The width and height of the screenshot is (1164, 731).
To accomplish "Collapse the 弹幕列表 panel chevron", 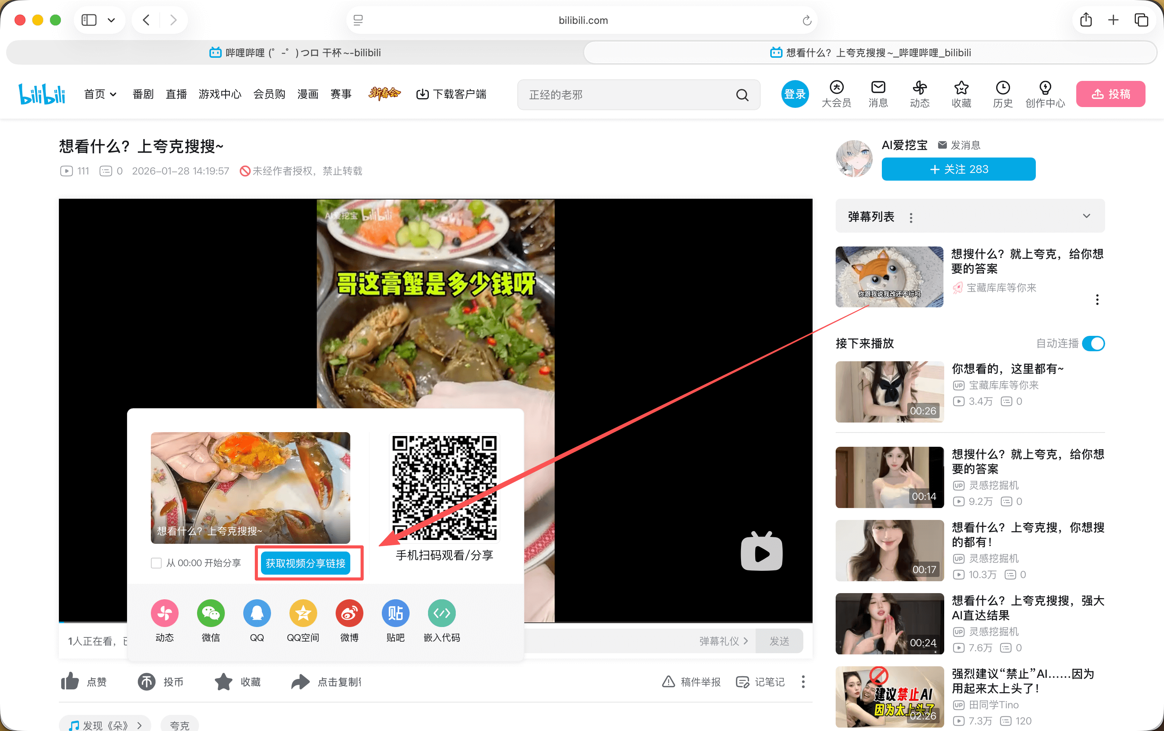I will pos(1086,216).
